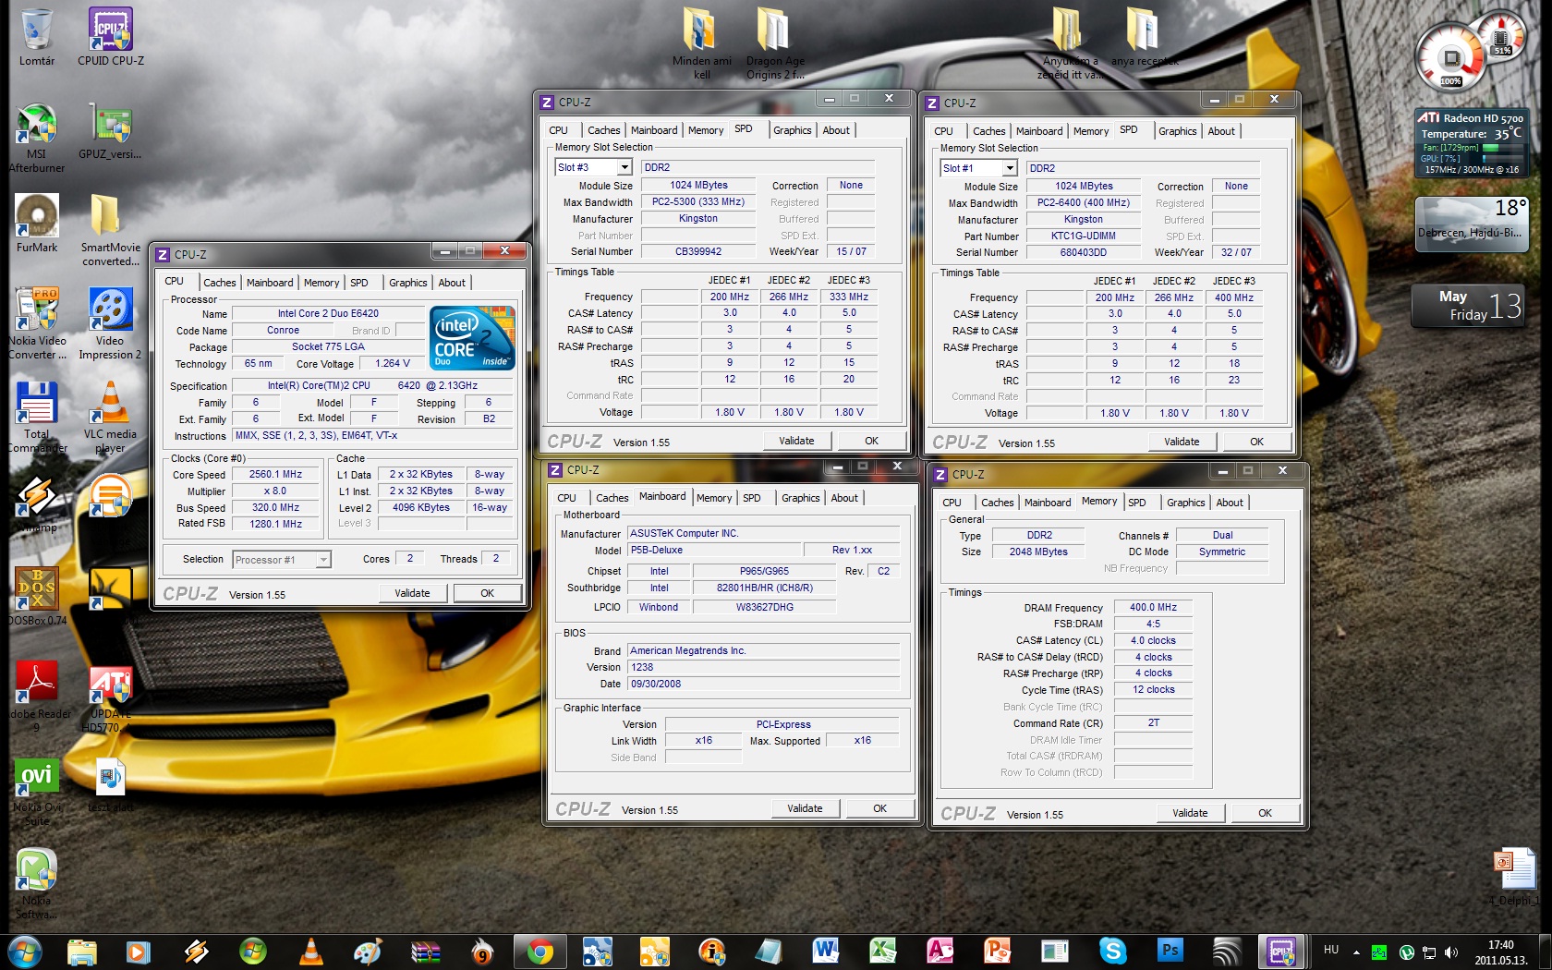This screenshot has height=970, width=1552.
Task: Click the Intel Core 2 Duo logo
Action: [472, 338]
